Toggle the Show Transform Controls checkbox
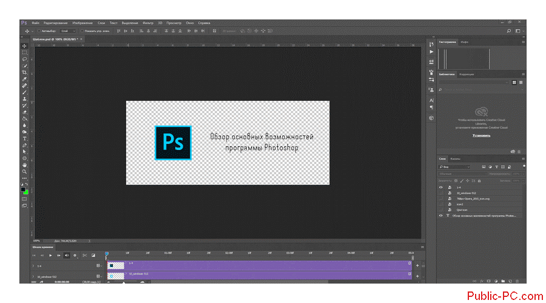546x303 pixels. click(82, 31)
